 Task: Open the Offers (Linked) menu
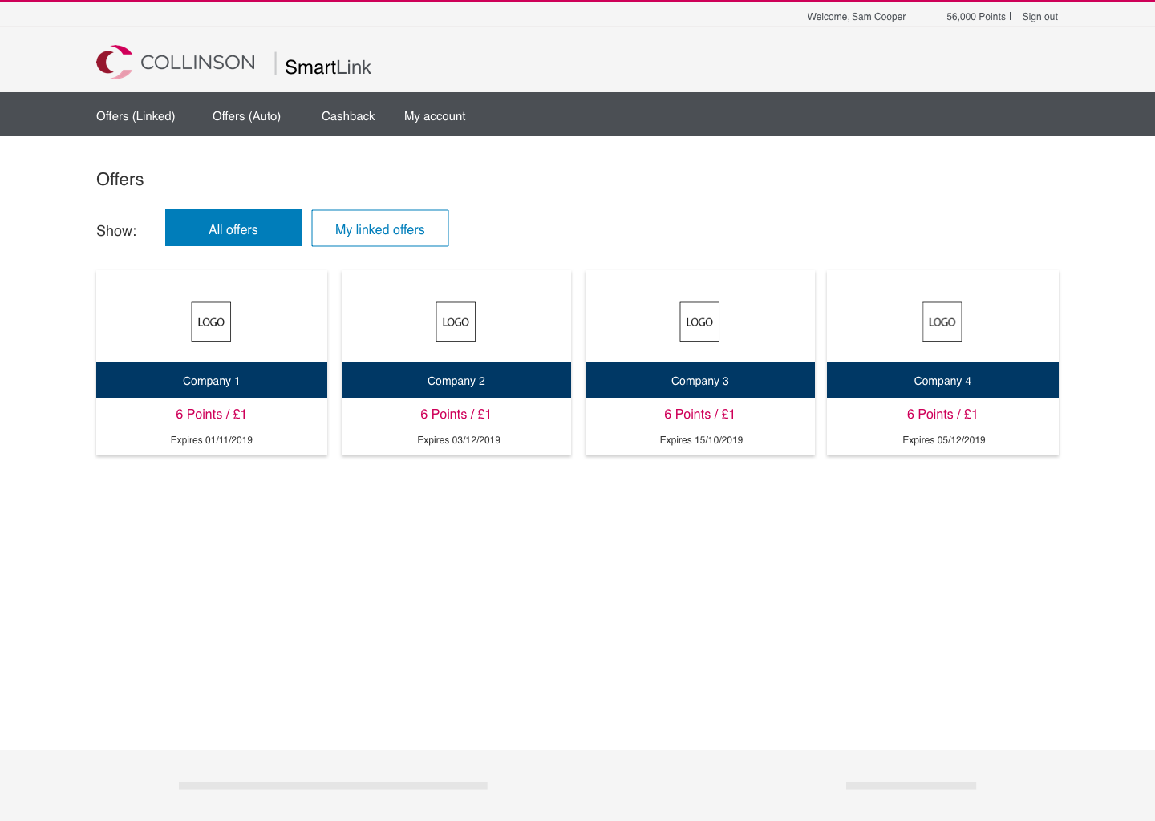136,116
